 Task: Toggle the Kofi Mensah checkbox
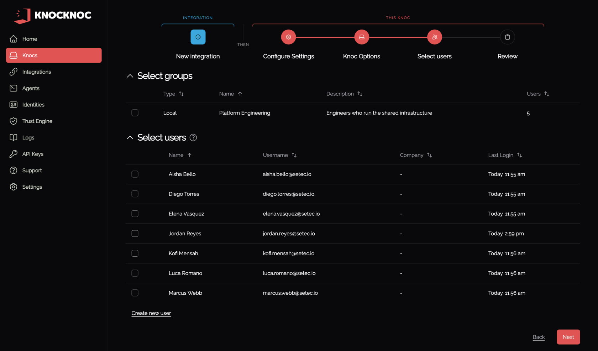(x=135, y=253)
